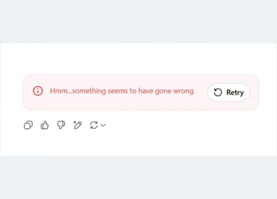
Task: Click the red info circle icon
Action: tap(38, 91)
